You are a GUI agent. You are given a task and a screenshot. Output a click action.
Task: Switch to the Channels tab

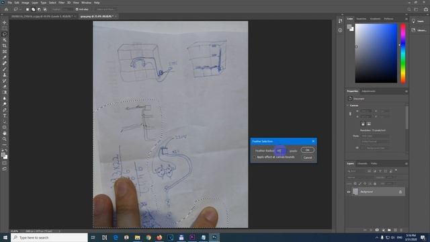tap(362, 163)
